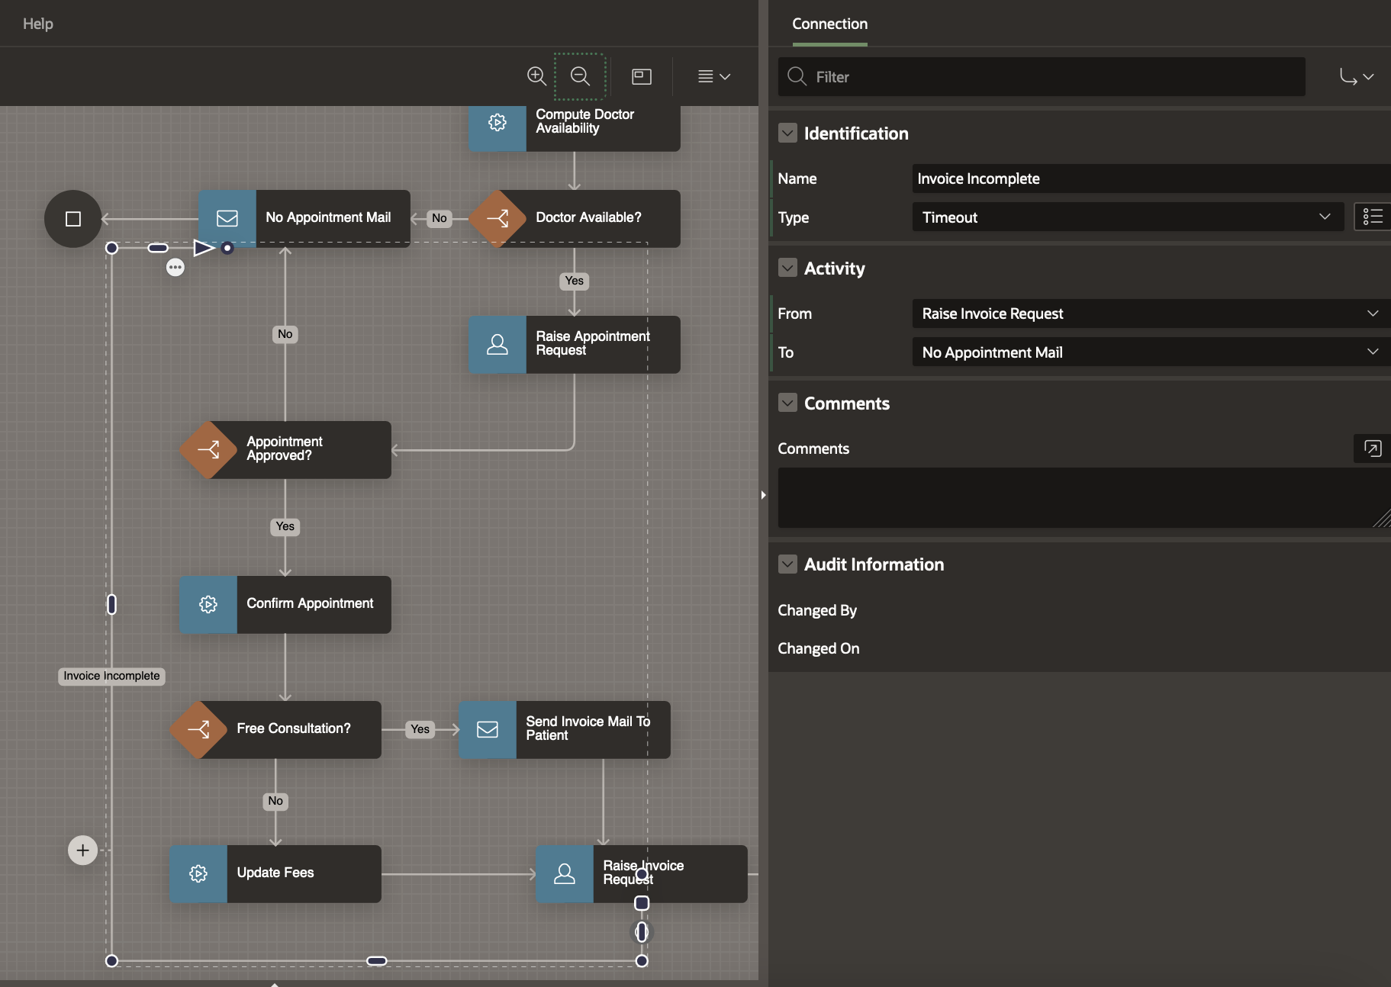Image resolution: width=1391 pixels, height=987 pixels.
Task: Click the ellipsis connection options icon
Action: click(x=175, y=268)
